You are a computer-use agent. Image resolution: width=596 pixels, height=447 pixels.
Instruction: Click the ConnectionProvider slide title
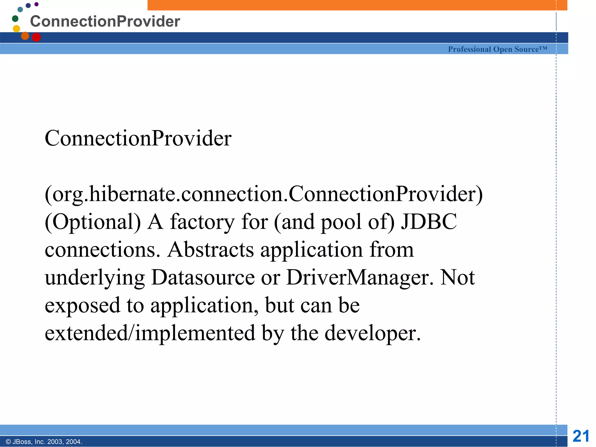point(105,22)
